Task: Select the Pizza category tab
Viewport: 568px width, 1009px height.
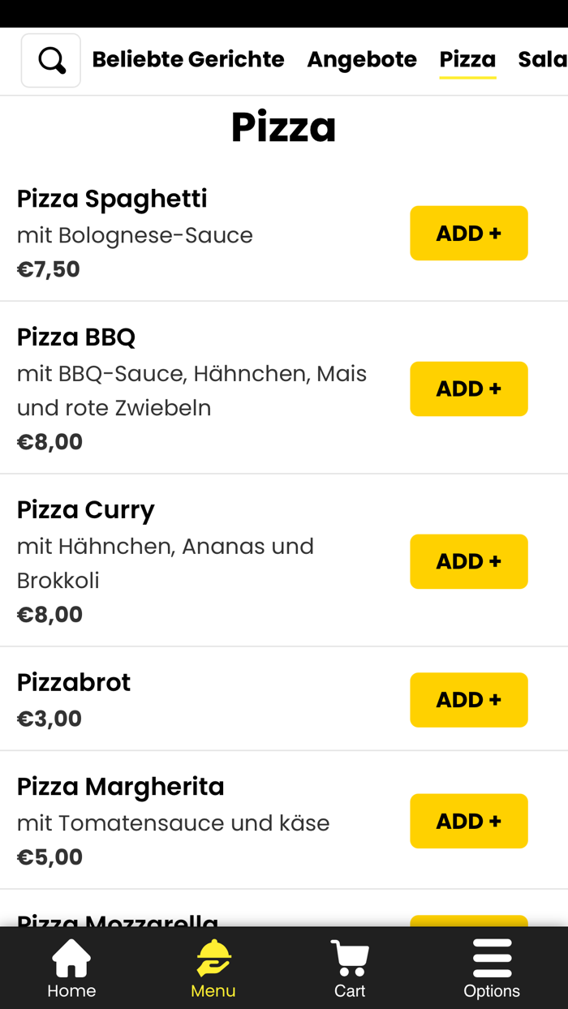Action: 467,59
